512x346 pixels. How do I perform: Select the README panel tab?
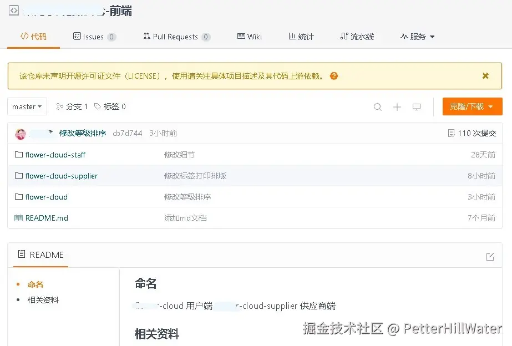click(41, 255)
